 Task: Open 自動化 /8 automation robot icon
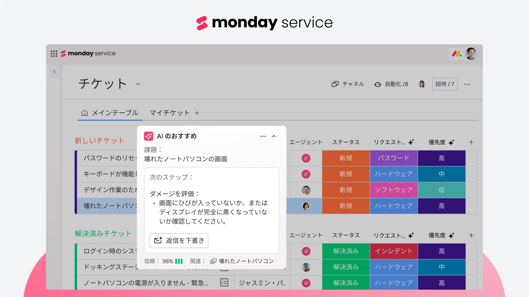tap(378, 84)
